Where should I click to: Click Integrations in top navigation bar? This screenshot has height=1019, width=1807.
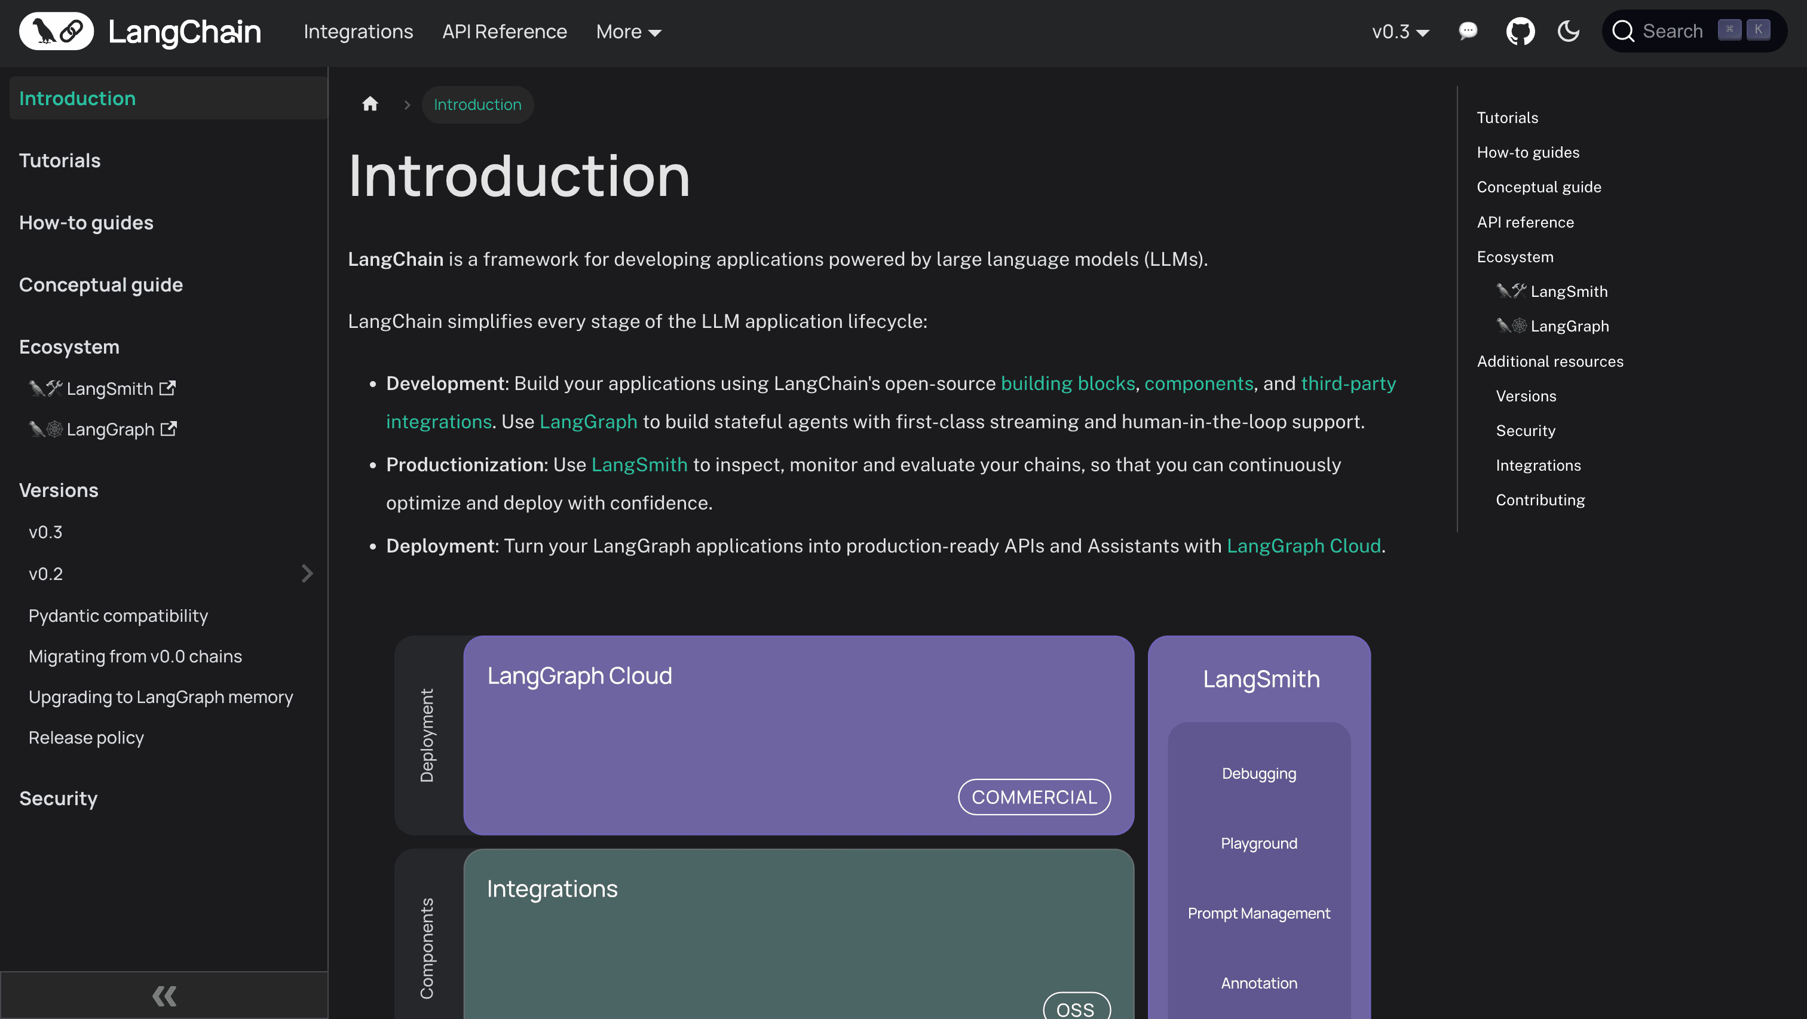[x=359, y=31]
